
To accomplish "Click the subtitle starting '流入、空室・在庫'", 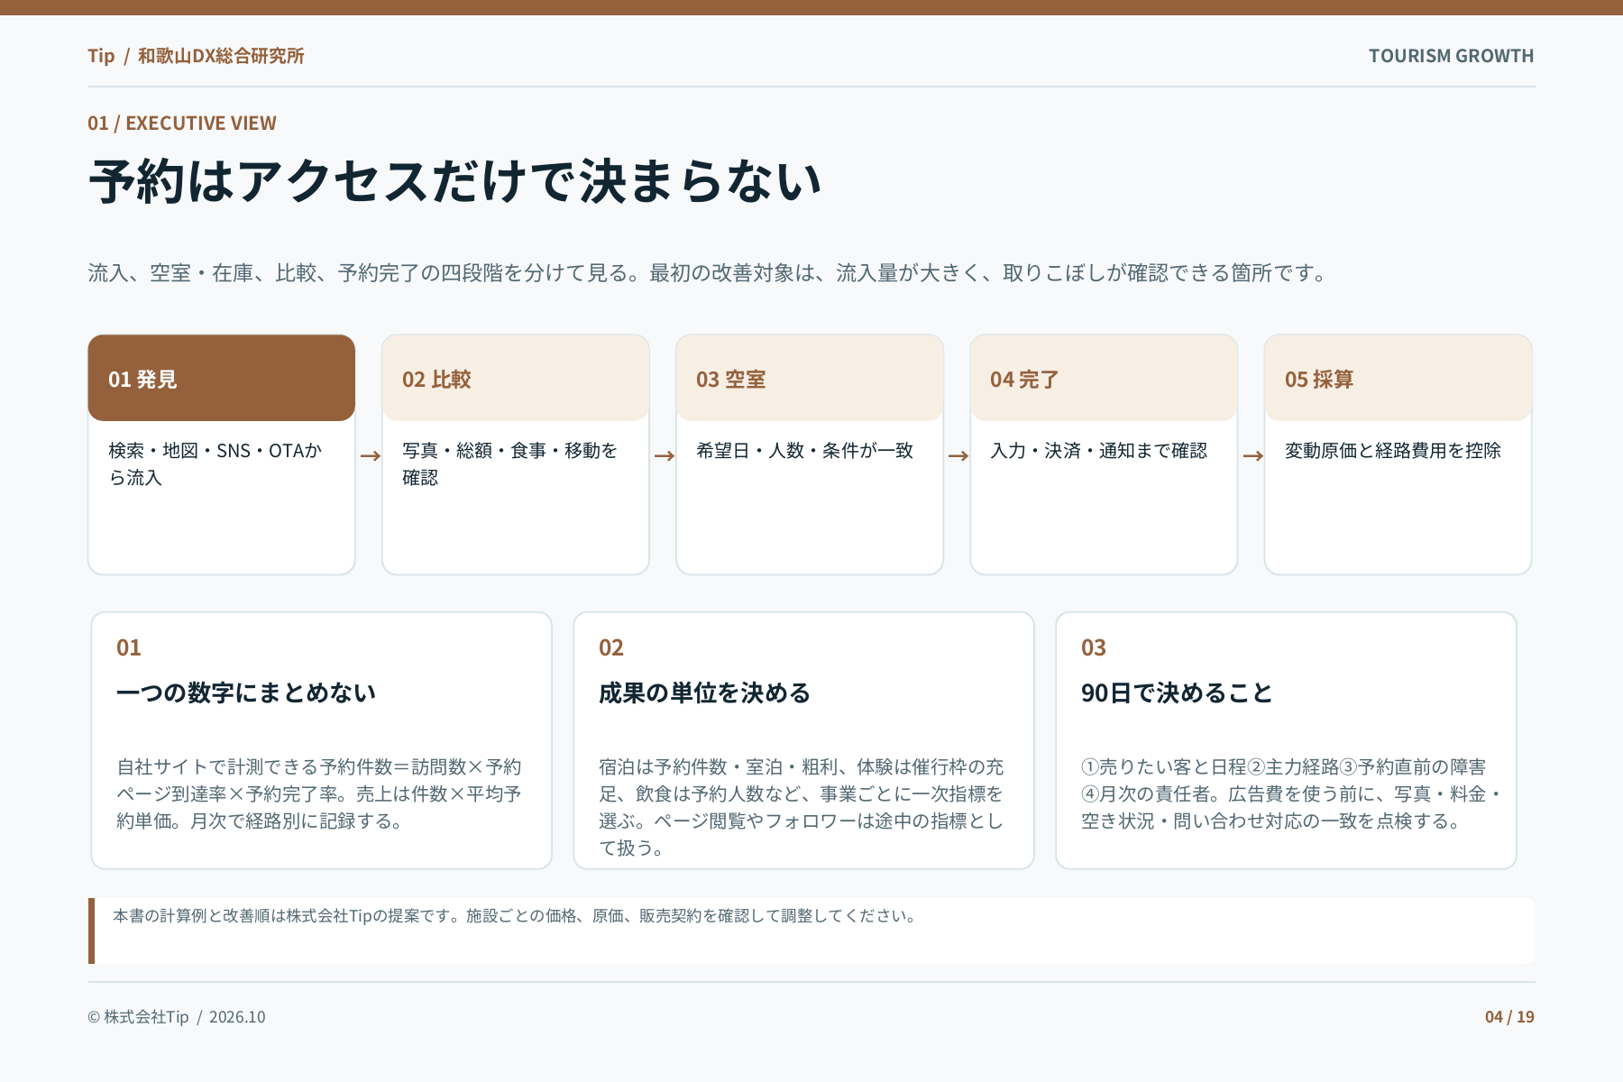I will pyautogui.click(x=710, y=273).
